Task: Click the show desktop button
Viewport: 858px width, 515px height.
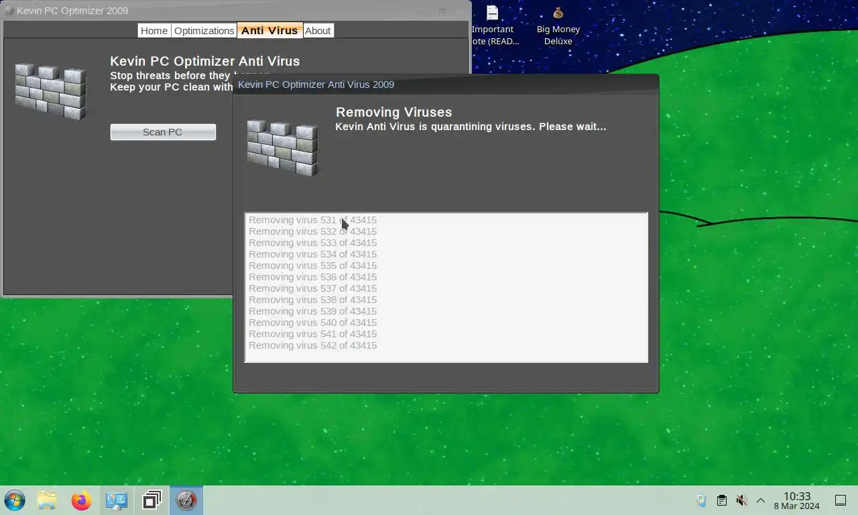Action: [841, 500]
